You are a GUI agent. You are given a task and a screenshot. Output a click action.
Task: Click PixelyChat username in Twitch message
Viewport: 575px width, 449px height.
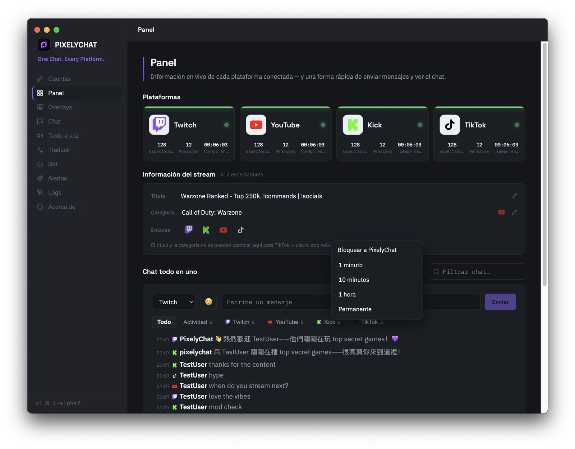coord(196,339)
